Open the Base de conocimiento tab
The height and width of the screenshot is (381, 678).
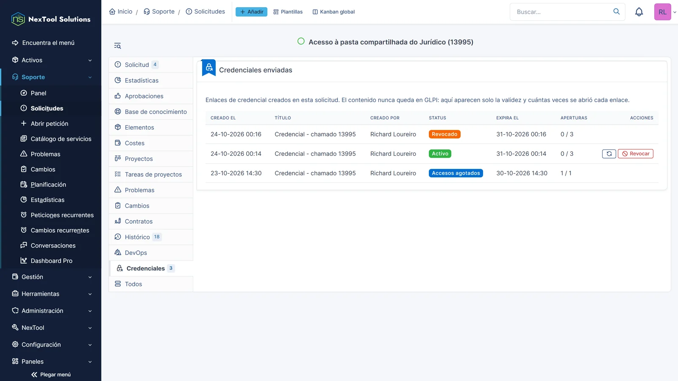(151, 112)
